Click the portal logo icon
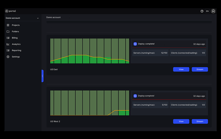The width and height of the screenshot is (221, 139). pos(6,11)
